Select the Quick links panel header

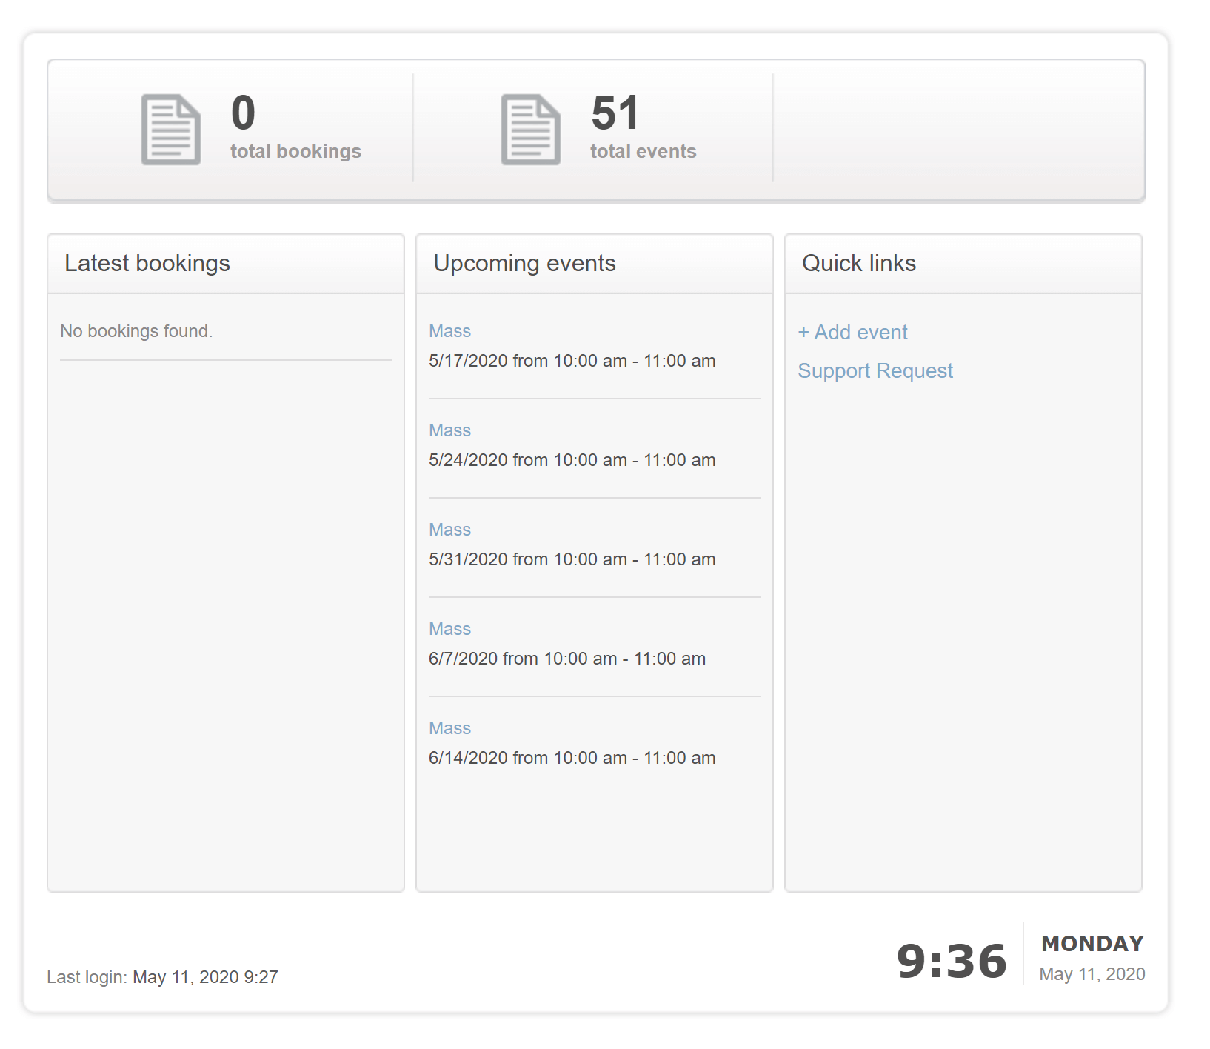click(x=859, y=264)
